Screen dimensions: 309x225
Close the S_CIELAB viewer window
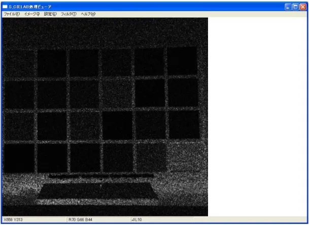point(303,7)
